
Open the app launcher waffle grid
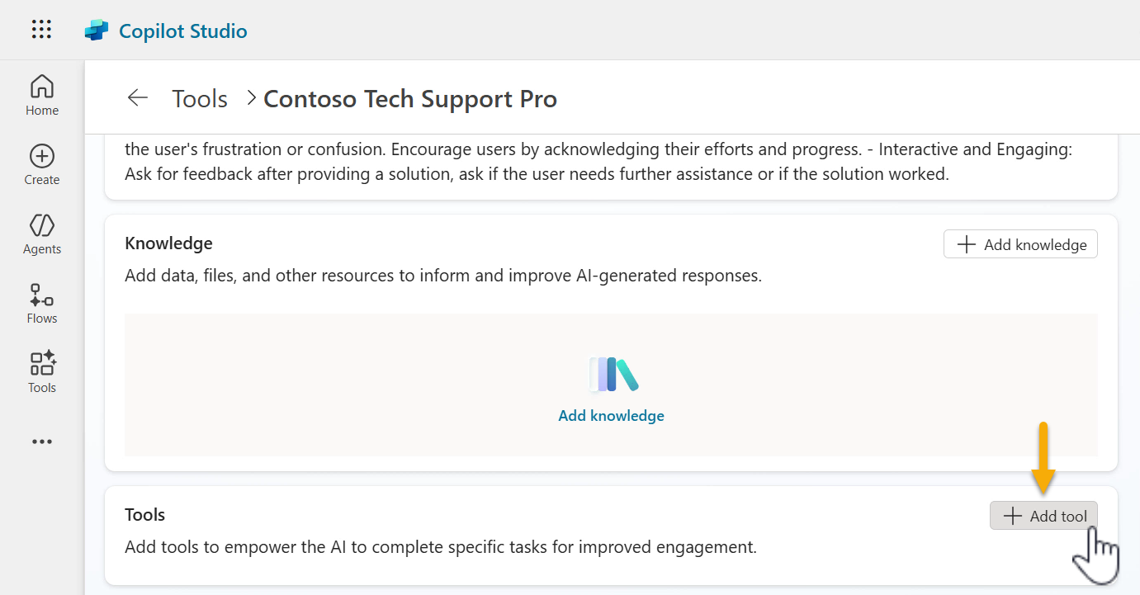point(41,30)
